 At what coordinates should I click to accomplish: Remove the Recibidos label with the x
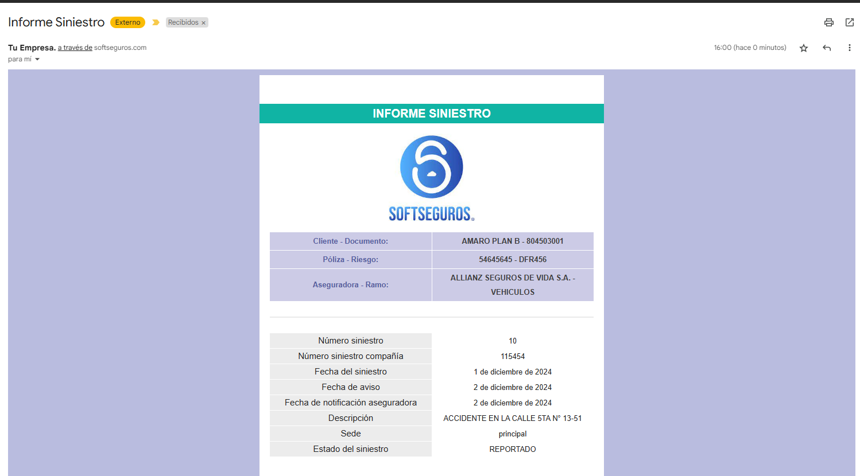tap(203, 23)
